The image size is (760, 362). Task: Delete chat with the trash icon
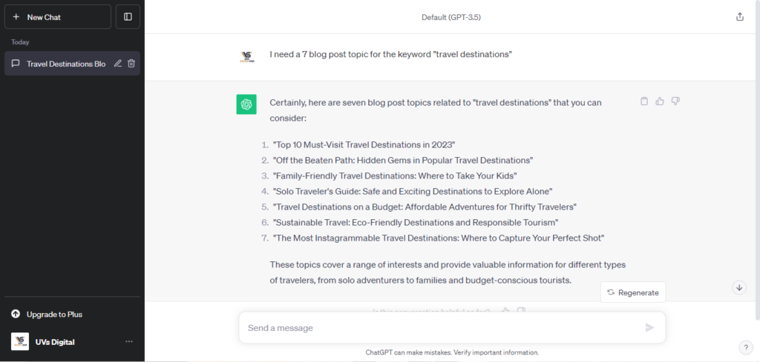[131, 64]
